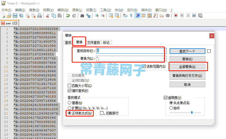
Task: Save the current file via floppy icon
Action: (15, 16)
